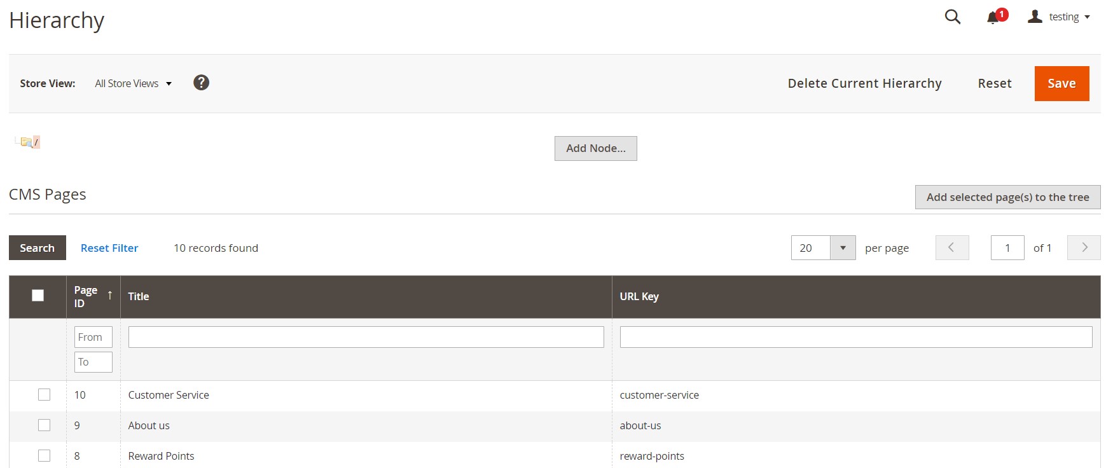View notifications bell icon
The width and height of the screenshot is (1106, 468).
pyautogui.click(x=993, y=17)
